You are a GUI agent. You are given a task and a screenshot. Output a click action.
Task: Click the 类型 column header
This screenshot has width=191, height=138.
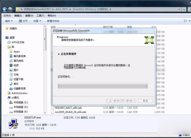click(x=129, y=27)
